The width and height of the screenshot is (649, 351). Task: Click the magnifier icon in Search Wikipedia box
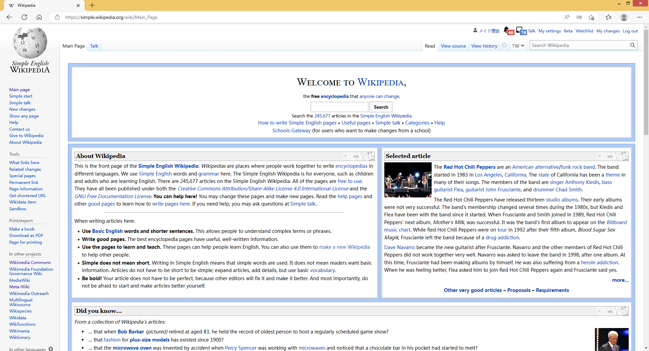pos(633,45)
